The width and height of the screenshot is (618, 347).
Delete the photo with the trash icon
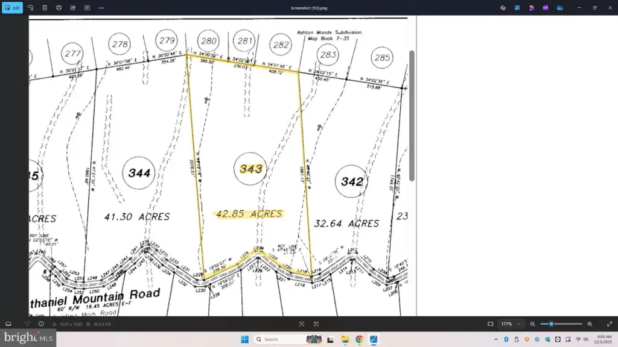click(45, 8)
